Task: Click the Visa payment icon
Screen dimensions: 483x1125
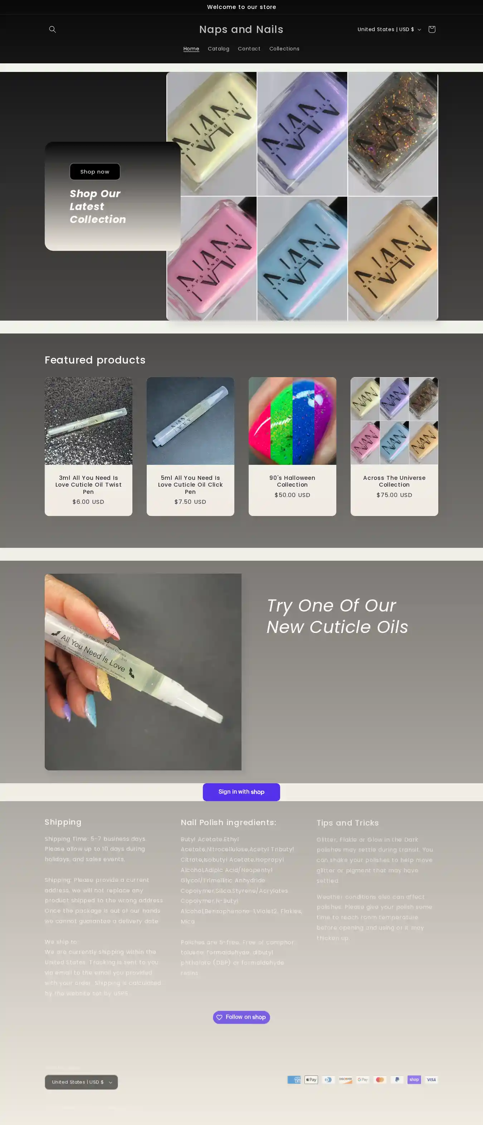Action: (x=431, y=1079)
